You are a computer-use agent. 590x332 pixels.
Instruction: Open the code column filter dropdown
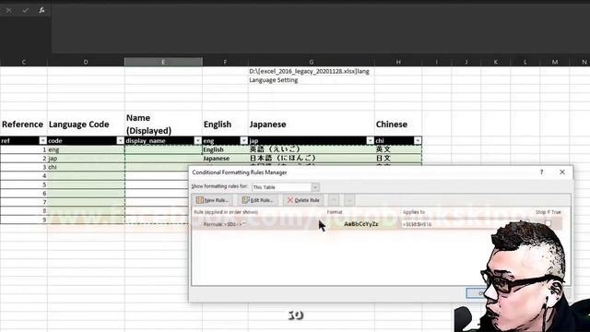120,140
